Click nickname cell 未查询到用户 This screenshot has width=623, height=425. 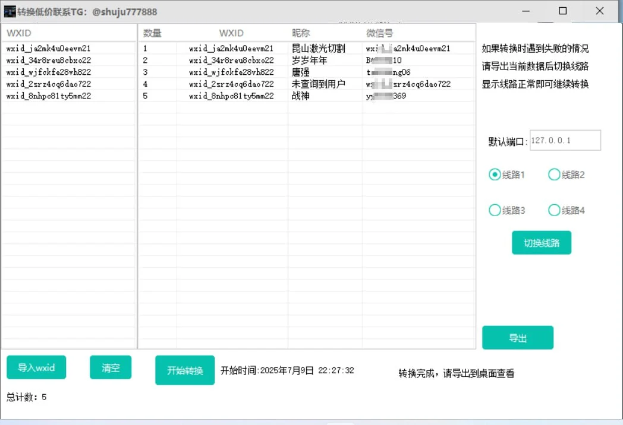point(318,84)
